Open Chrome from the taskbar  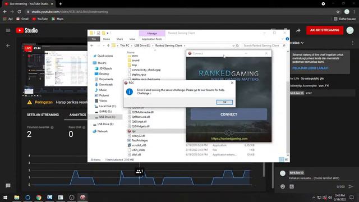pyautogui.click(x=39, y=197)
